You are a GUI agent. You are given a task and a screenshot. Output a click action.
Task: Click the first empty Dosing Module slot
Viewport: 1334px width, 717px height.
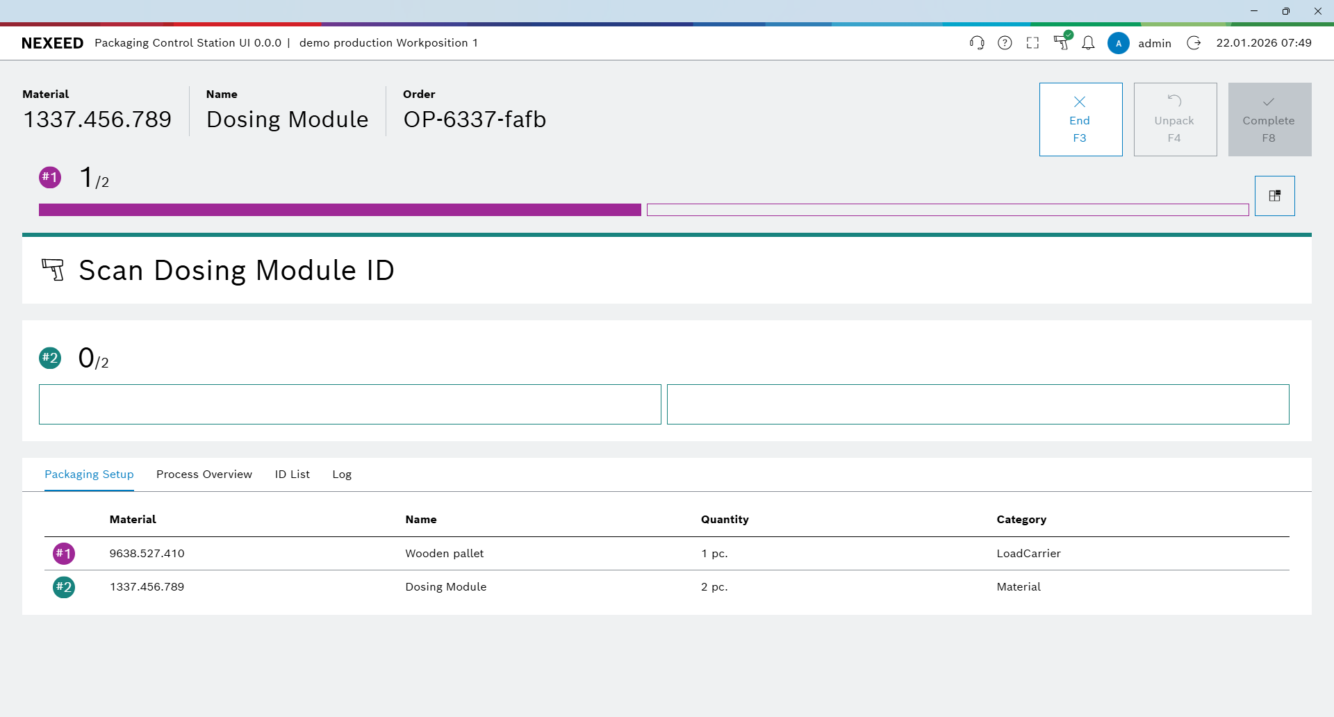pos(349,404)
